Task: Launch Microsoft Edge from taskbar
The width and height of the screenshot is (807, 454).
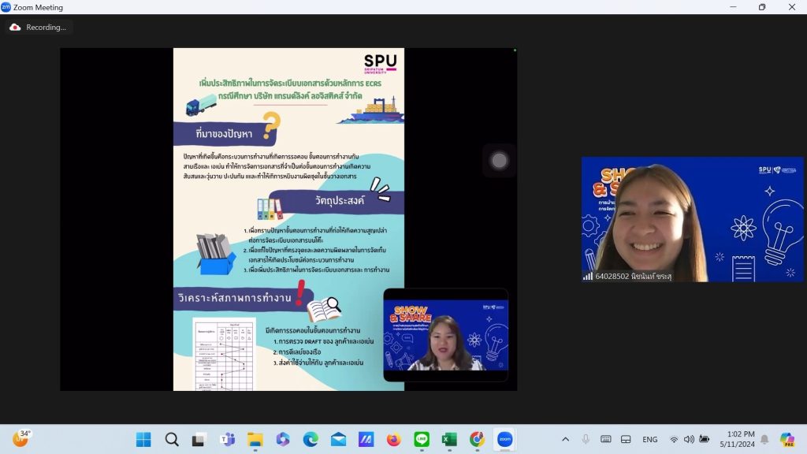Action: tap(311, 440)
